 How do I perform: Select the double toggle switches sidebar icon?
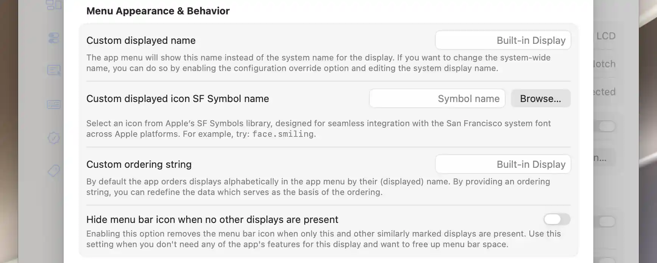54,38
